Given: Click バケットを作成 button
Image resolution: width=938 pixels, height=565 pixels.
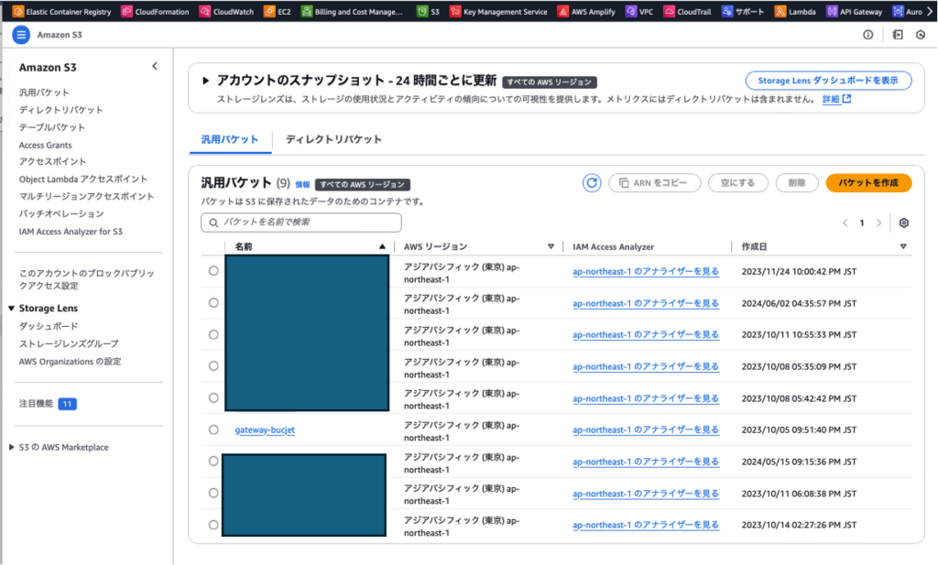Looking at the screenshot, I should pos(868,183).
